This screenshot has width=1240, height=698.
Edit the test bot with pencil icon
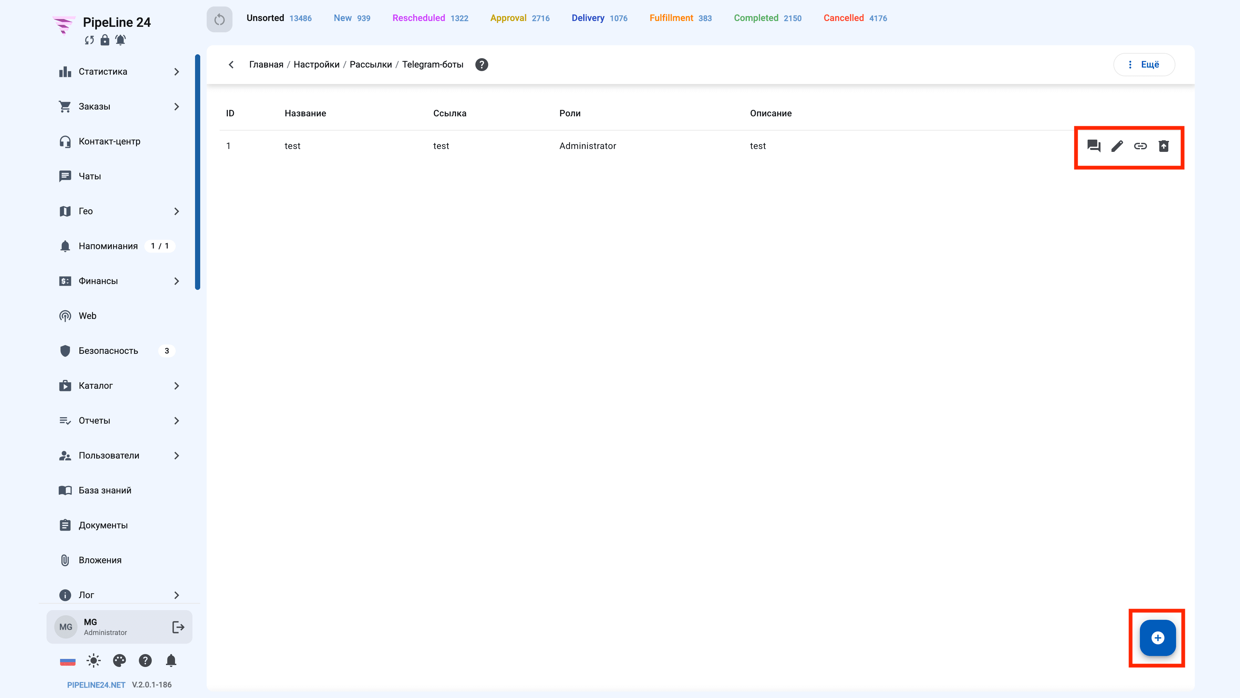click(1117, 146)
